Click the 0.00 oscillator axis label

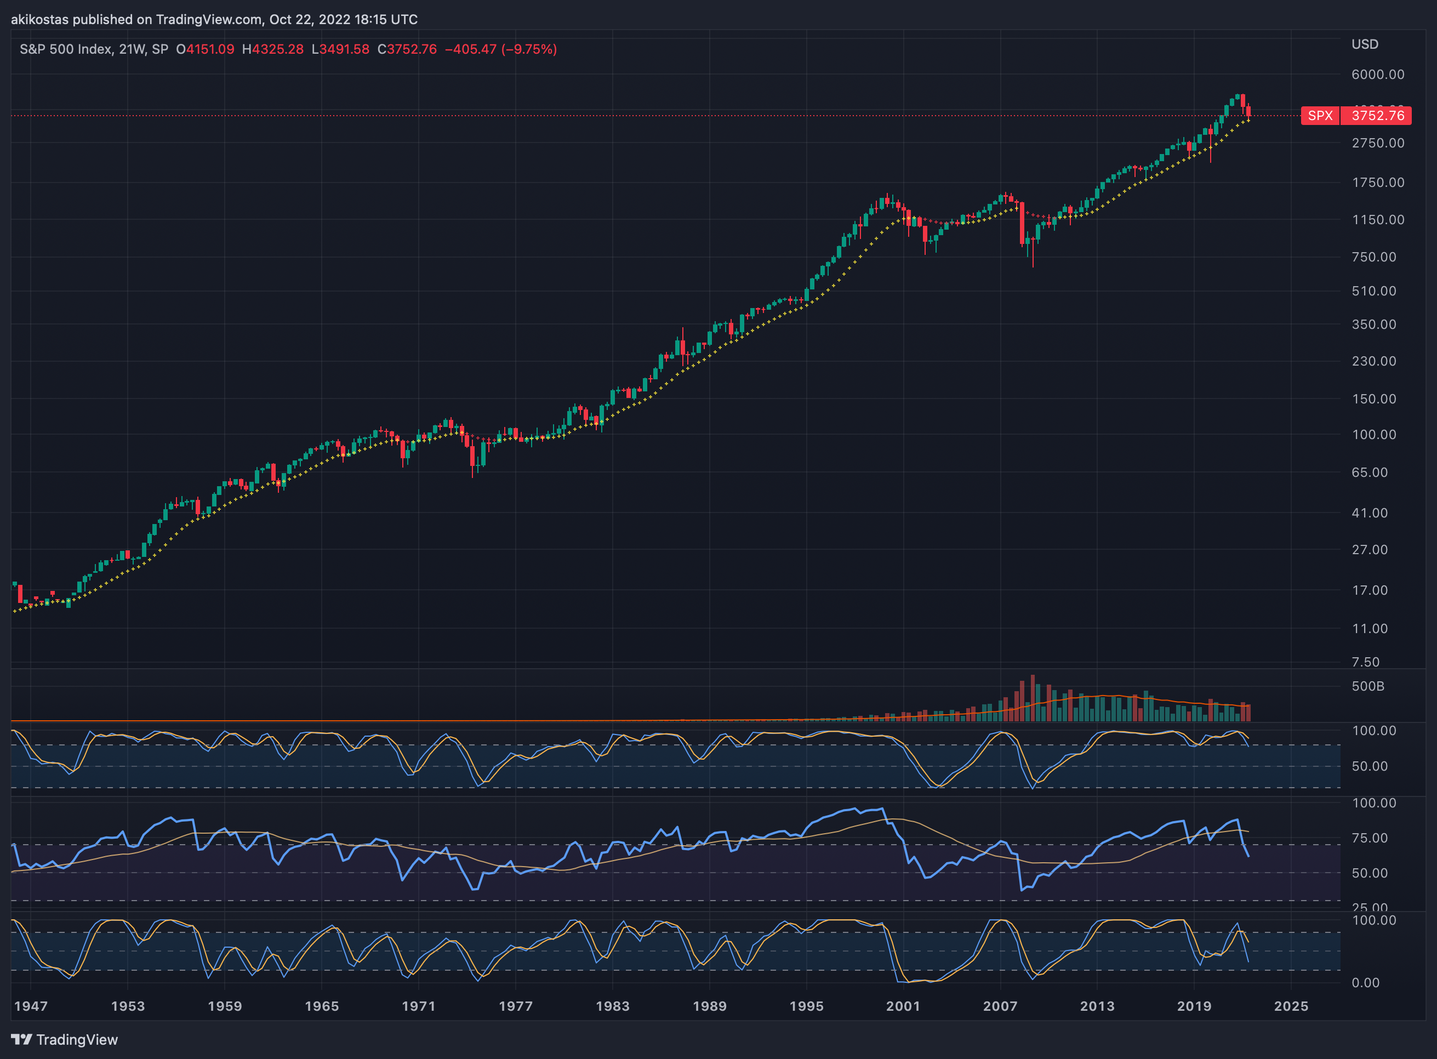pyautogui.click(x=1365, y=983)
